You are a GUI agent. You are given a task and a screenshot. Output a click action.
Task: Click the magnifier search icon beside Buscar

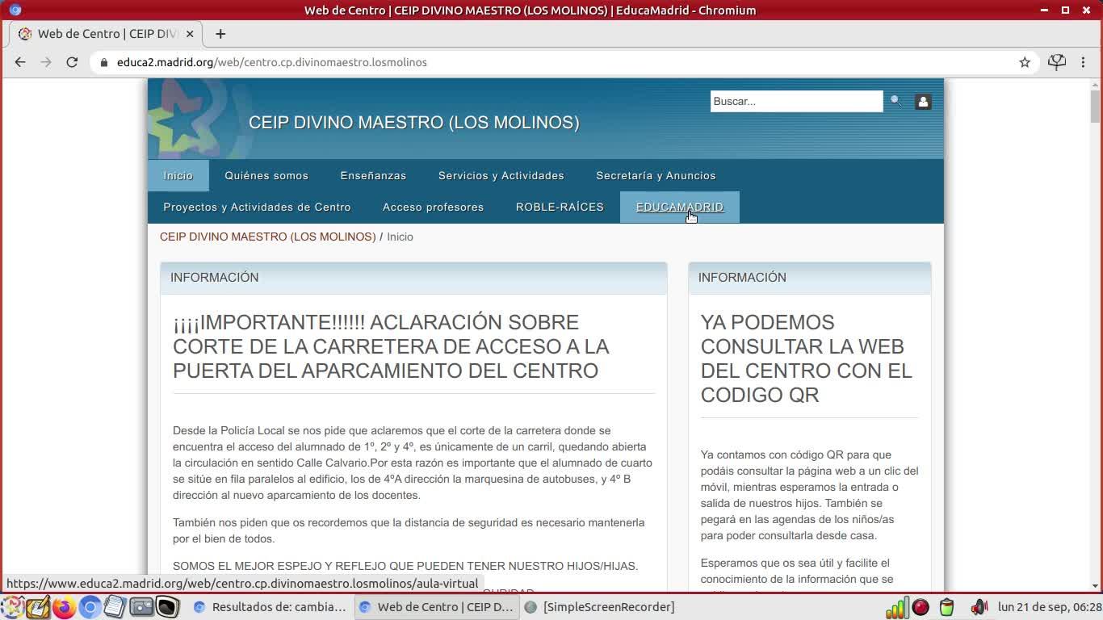point(895,101)
